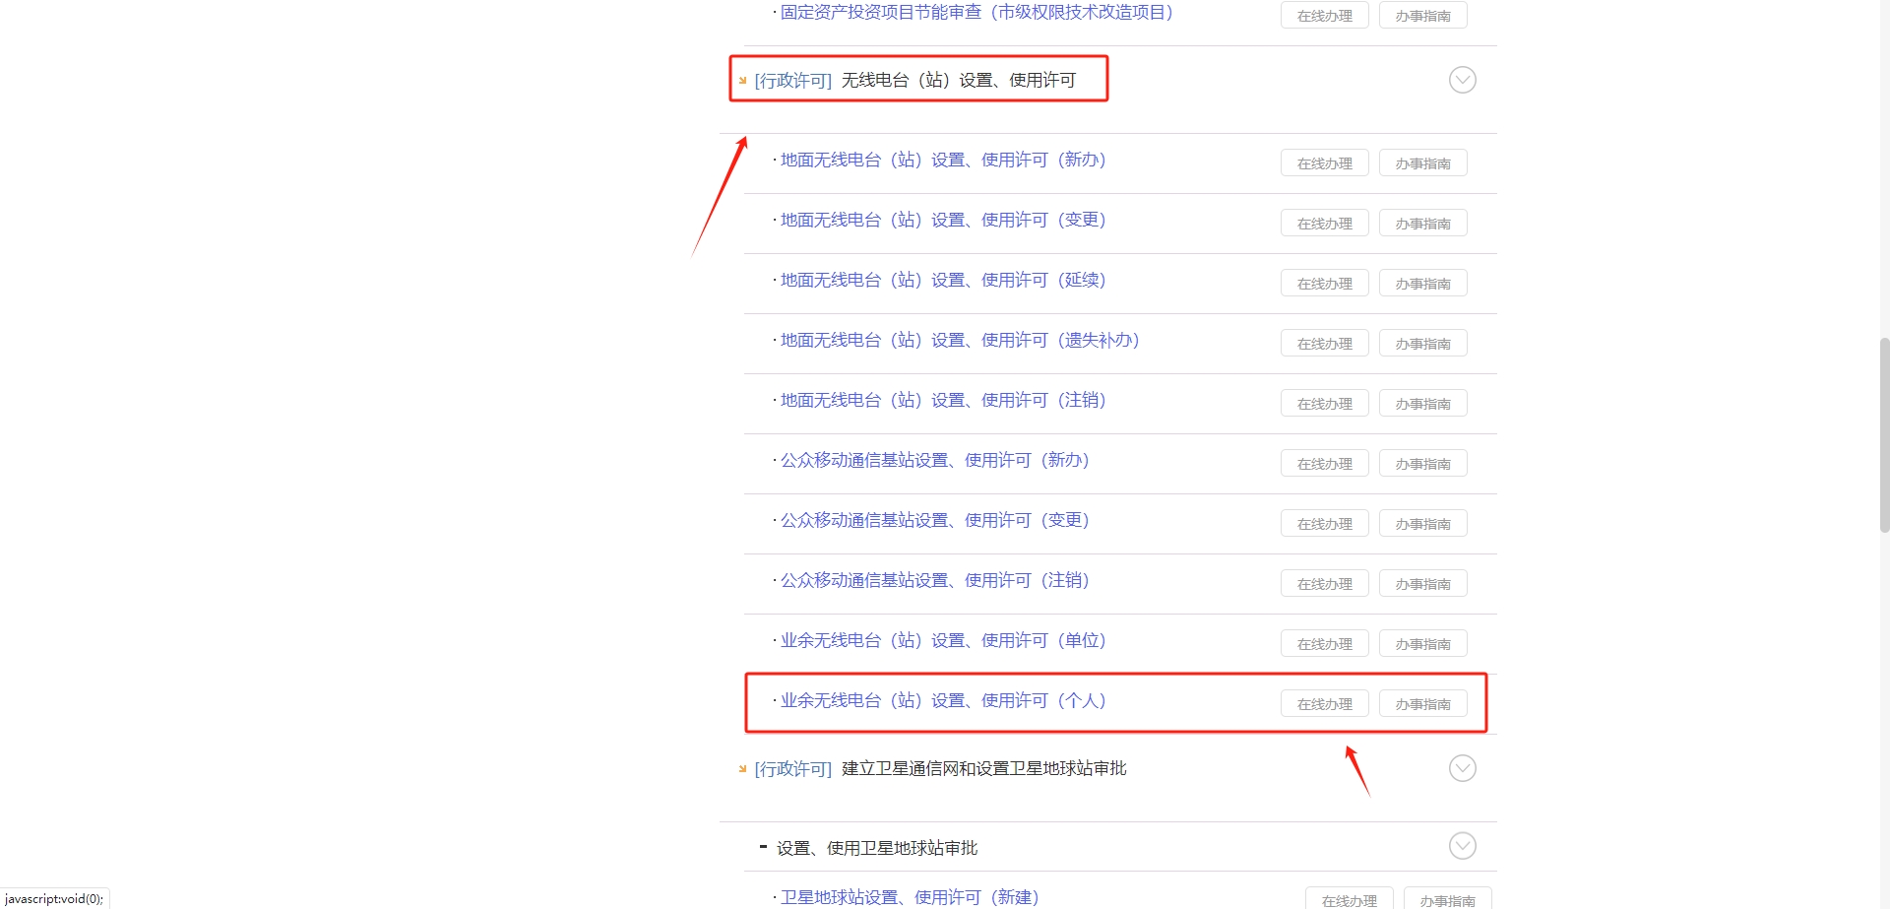Open 地面无线电台（站）设置、使用许可（延续）
1890x909 pixels.
tap(943, 280)
